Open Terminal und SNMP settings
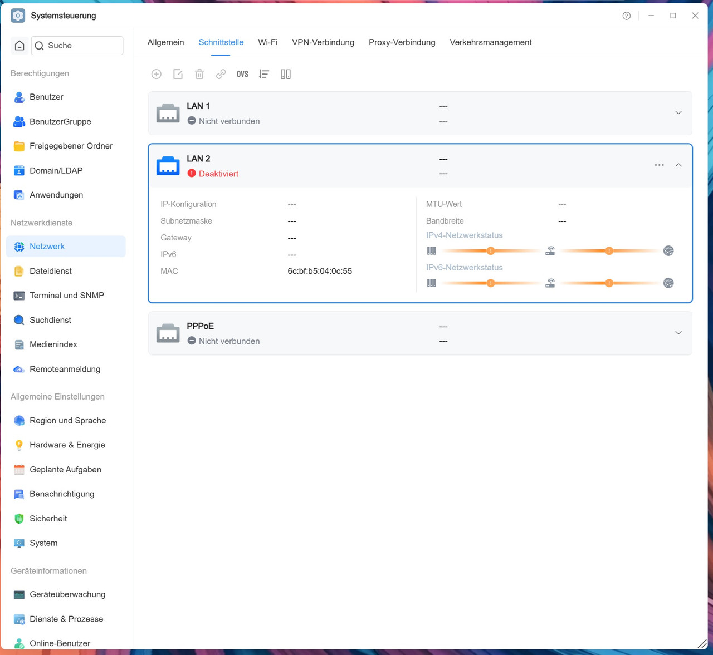 (66, 296)
